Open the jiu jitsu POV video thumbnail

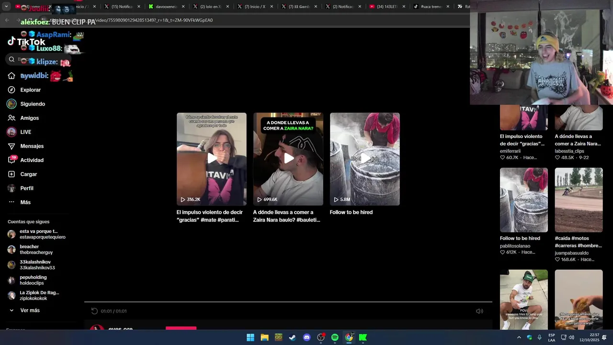524,299
